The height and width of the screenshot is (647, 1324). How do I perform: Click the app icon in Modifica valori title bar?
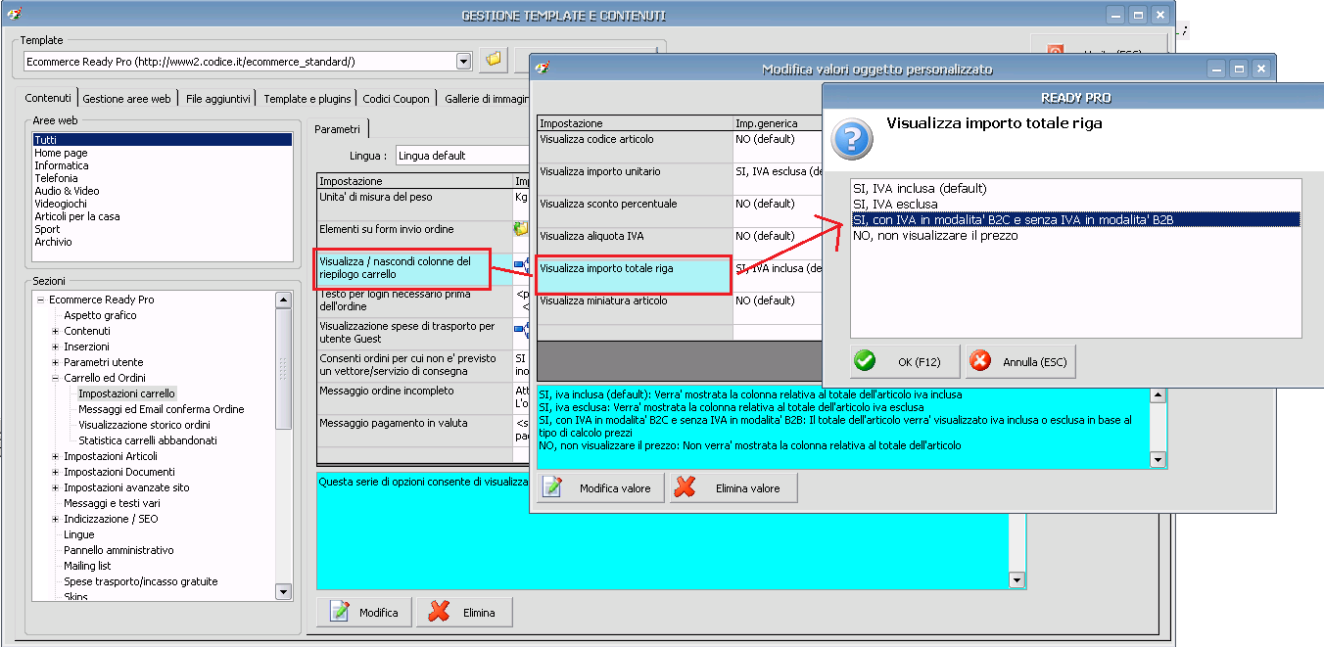tap(543, 69)
